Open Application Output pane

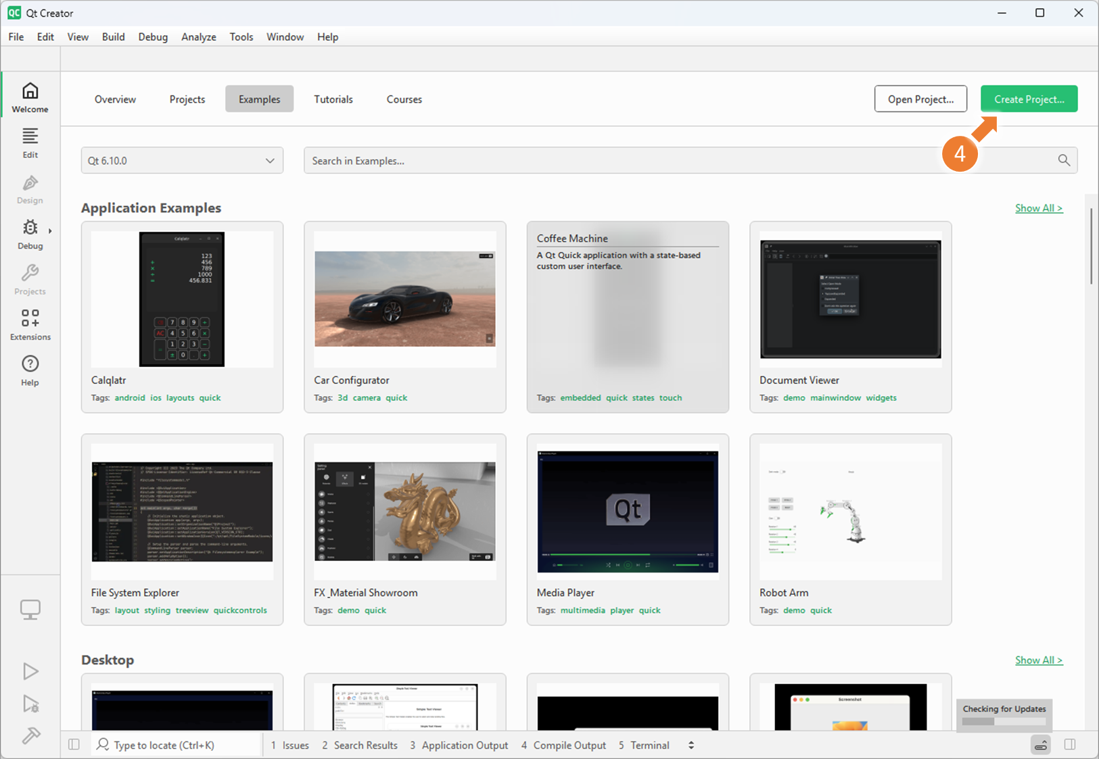click(x=459, y=745)
